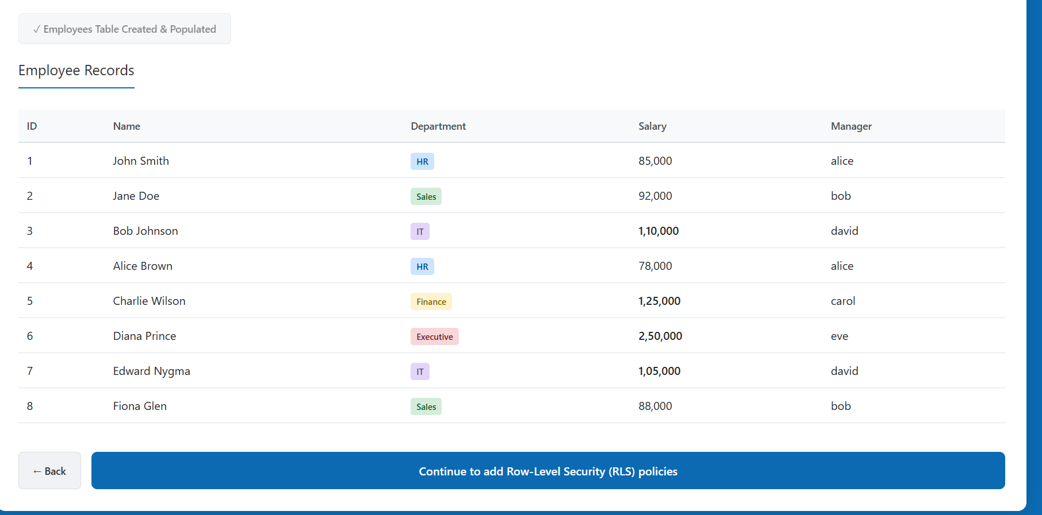Click the Salary column header

pyautogui.click(x=652, y=126)
